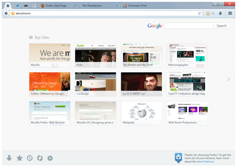Switch to the pinned BBC tab
This screenshot has width=237, height=167.
[x=26, y=6]
